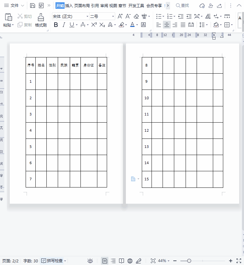Screen dimensions: 244x265
Task: Decrease paragraph indent
Action: [181, 17]
